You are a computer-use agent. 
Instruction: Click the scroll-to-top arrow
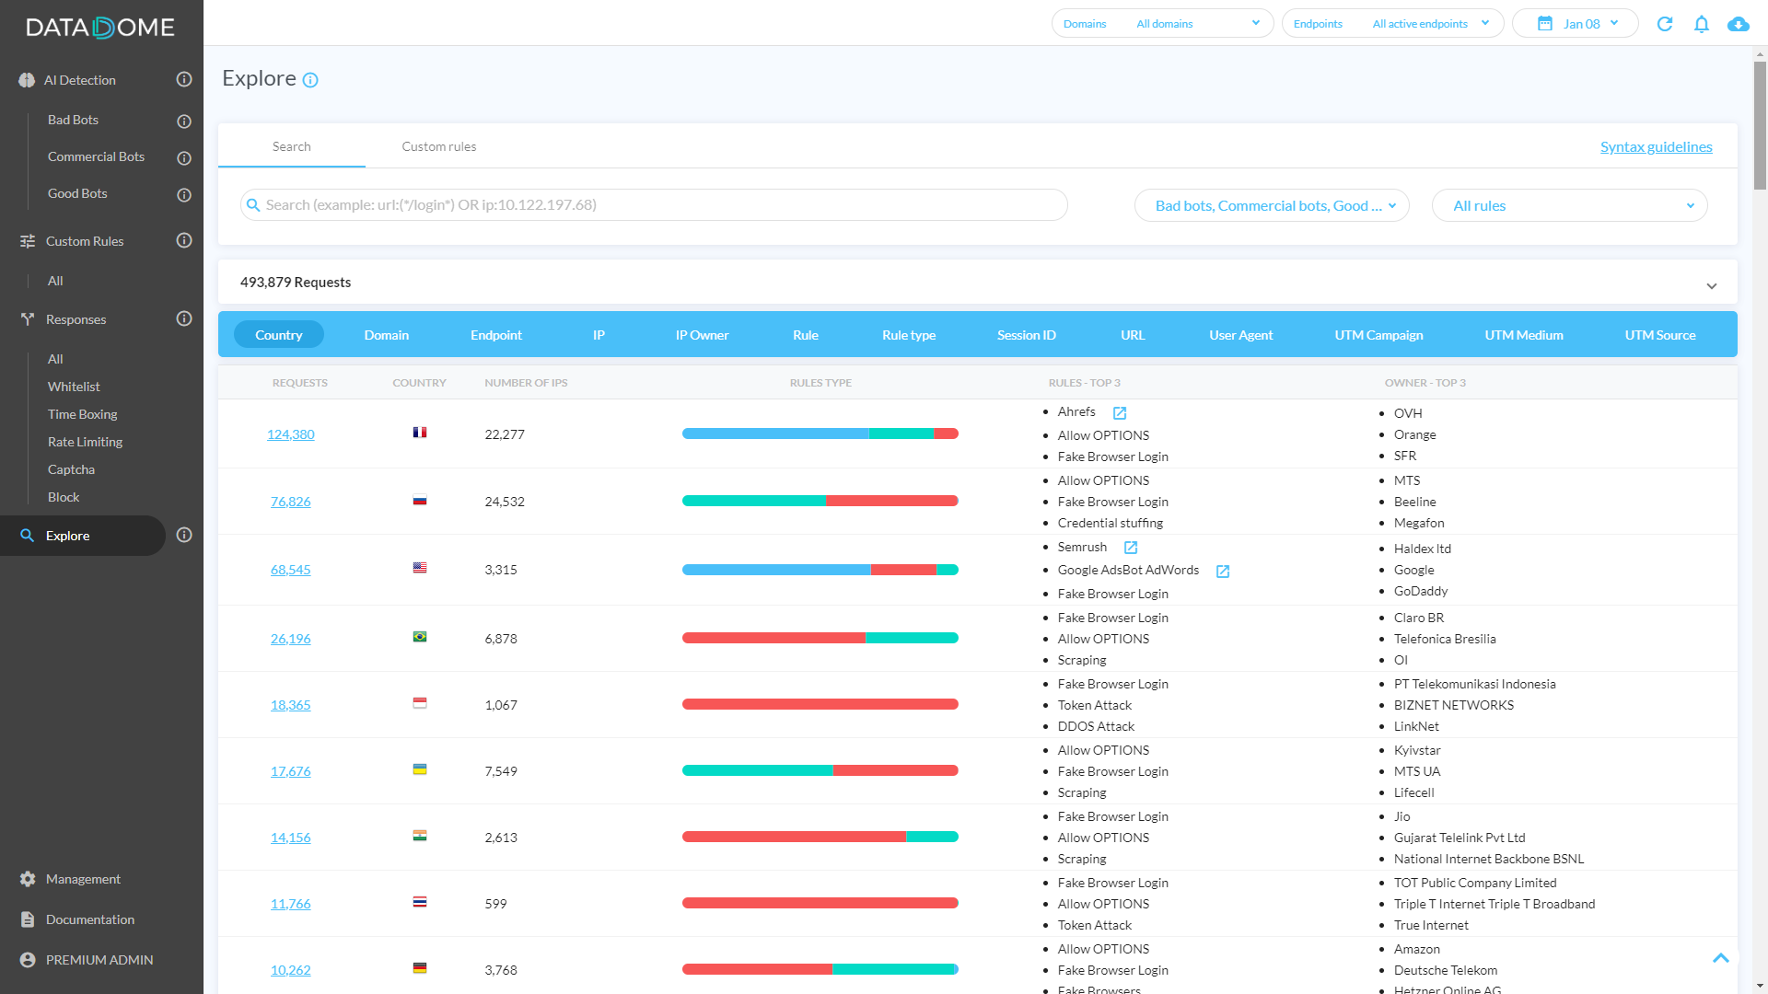(1721, 958)
